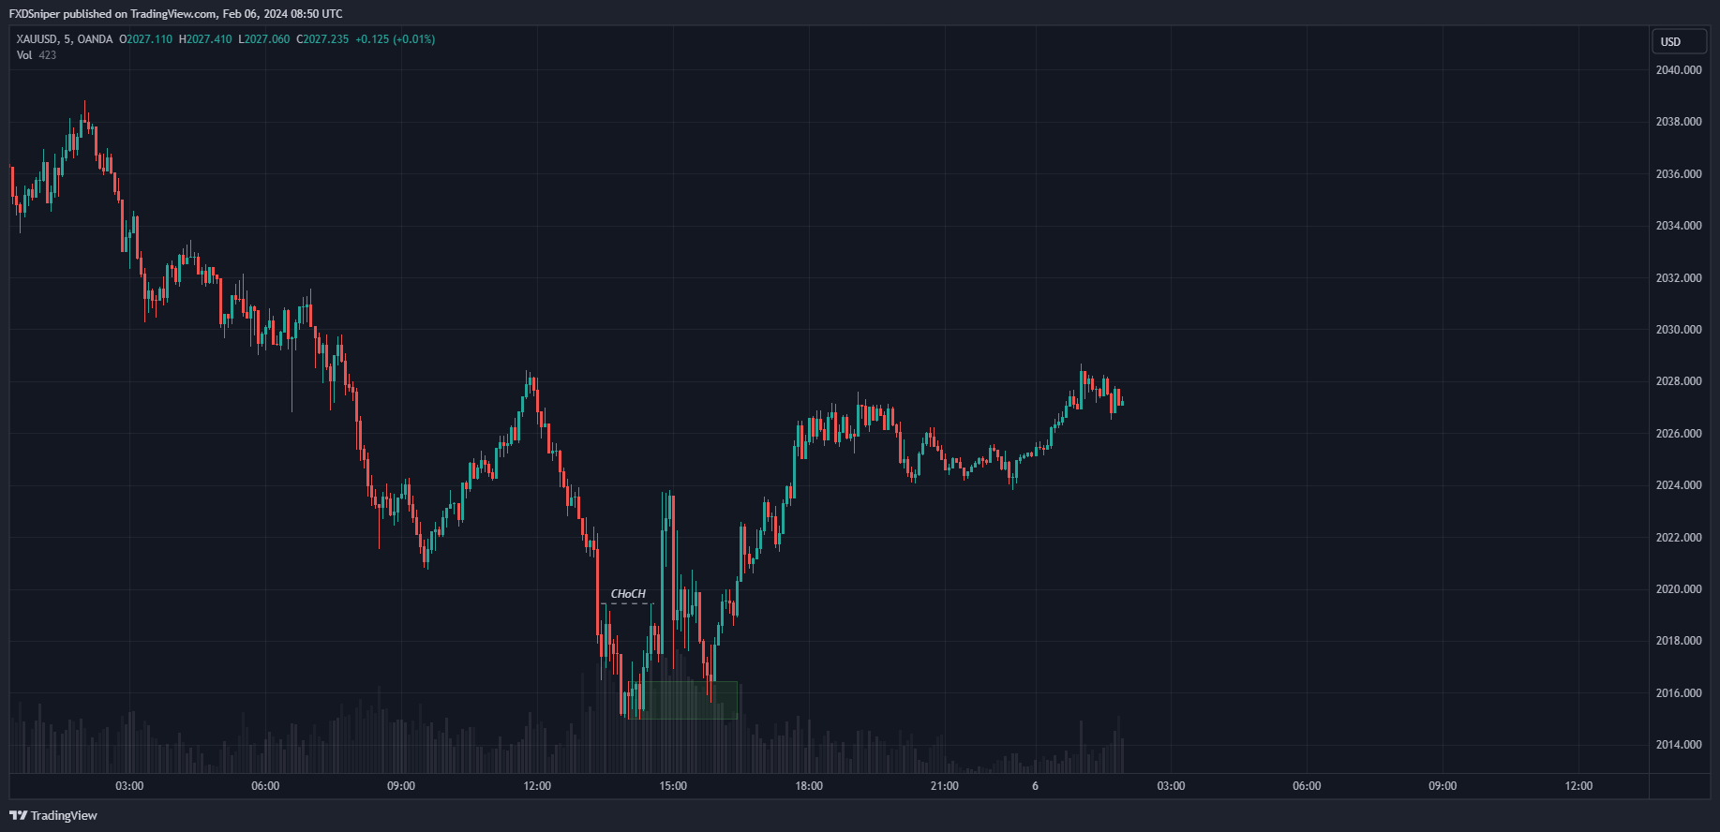Screen dimensions: 1720x832
Task: Click the 2014.000 price axis label
Action: (x=1678, y=745)
